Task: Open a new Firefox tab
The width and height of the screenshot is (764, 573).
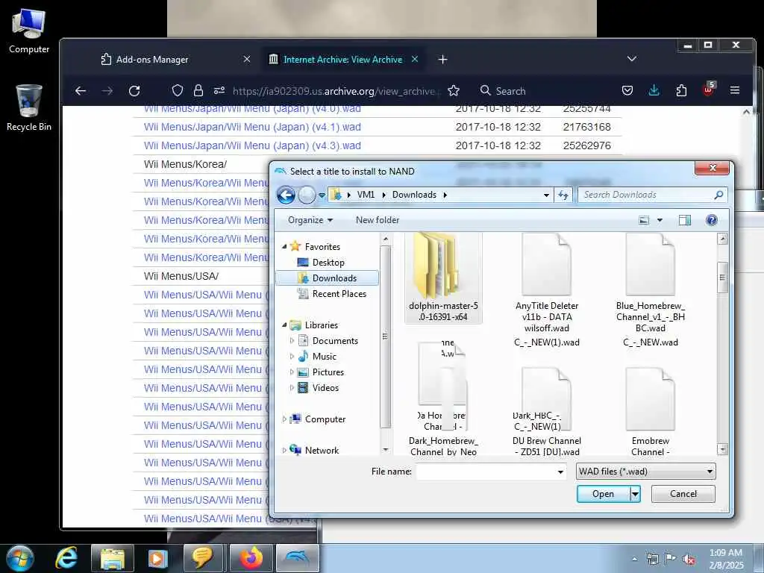Action: (442, 60)
